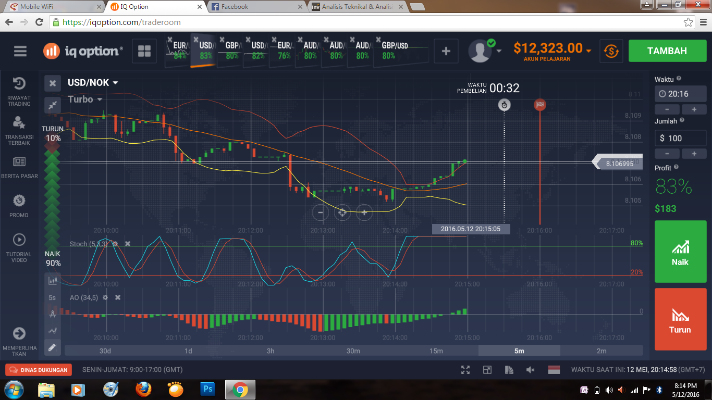
Task: Switch to the EUR 76% asset tab
Action: pos(282,51)
